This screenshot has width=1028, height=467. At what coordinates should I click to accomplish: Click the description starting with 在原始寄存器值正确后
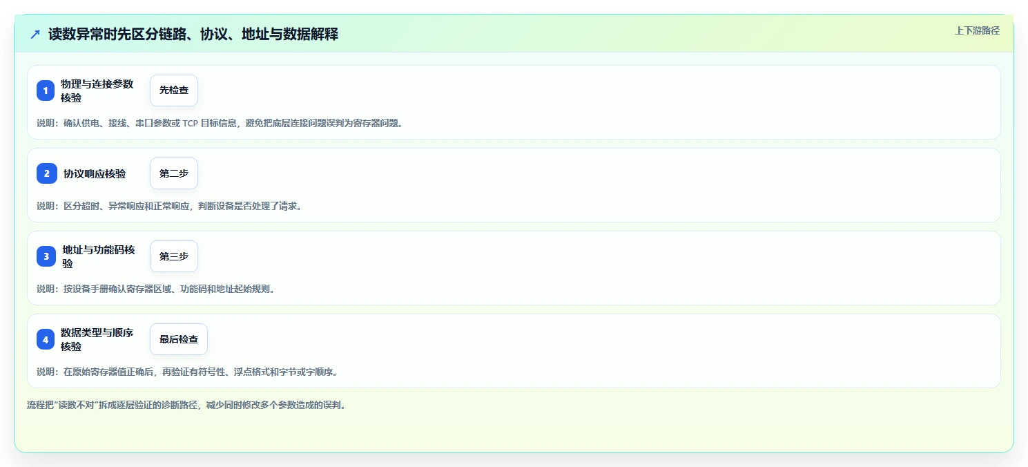point(187,372)
